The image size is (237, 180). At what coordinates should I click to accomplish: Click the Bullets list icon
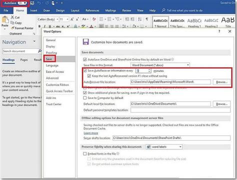101,19
